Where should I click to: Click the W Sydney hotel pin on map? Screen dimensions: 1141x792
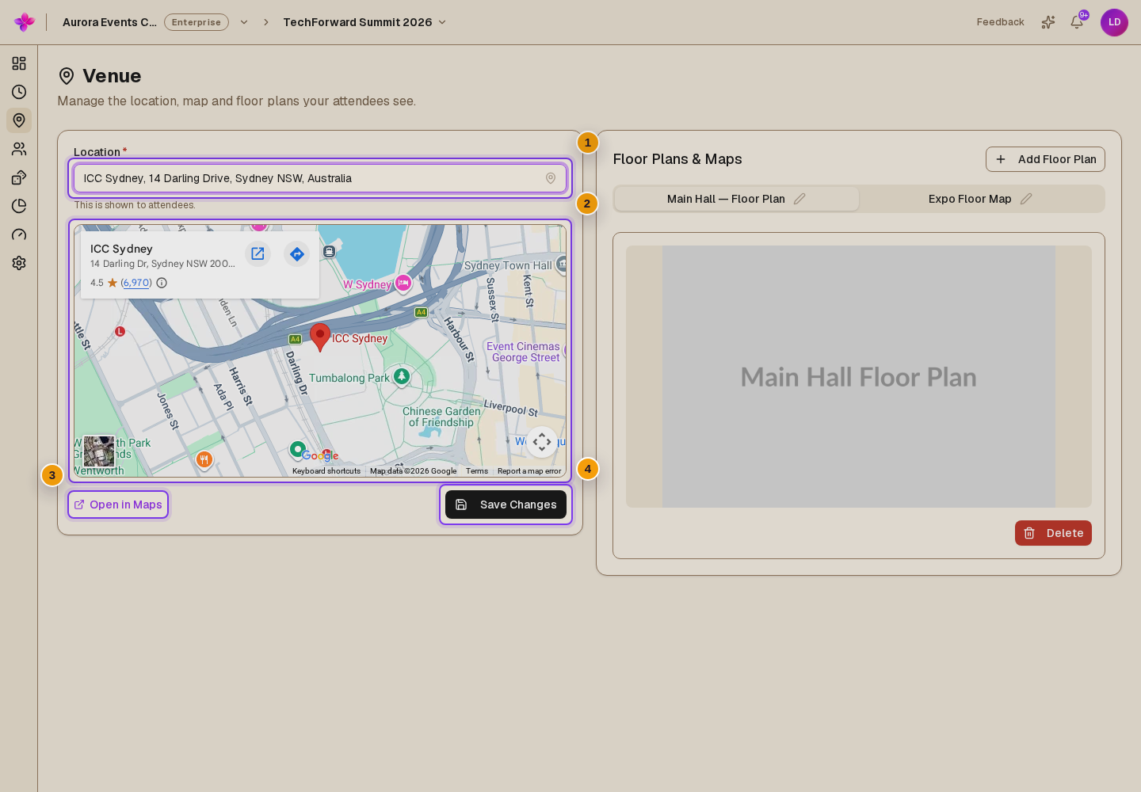pos(403,283)
